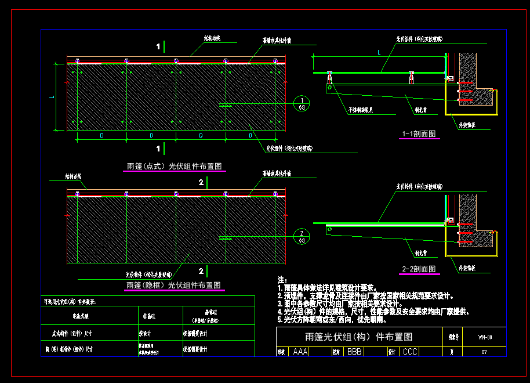Click the circled detail callout 2/08

point(302,237)
